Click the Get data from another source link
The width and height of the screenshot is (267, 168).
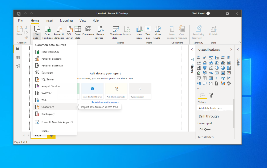(105, 102)
